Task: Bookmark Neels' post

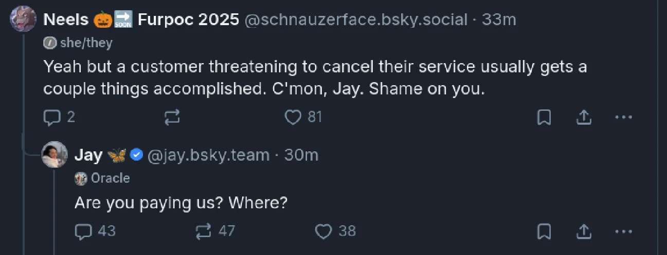Action: click(x=544, y=117)
